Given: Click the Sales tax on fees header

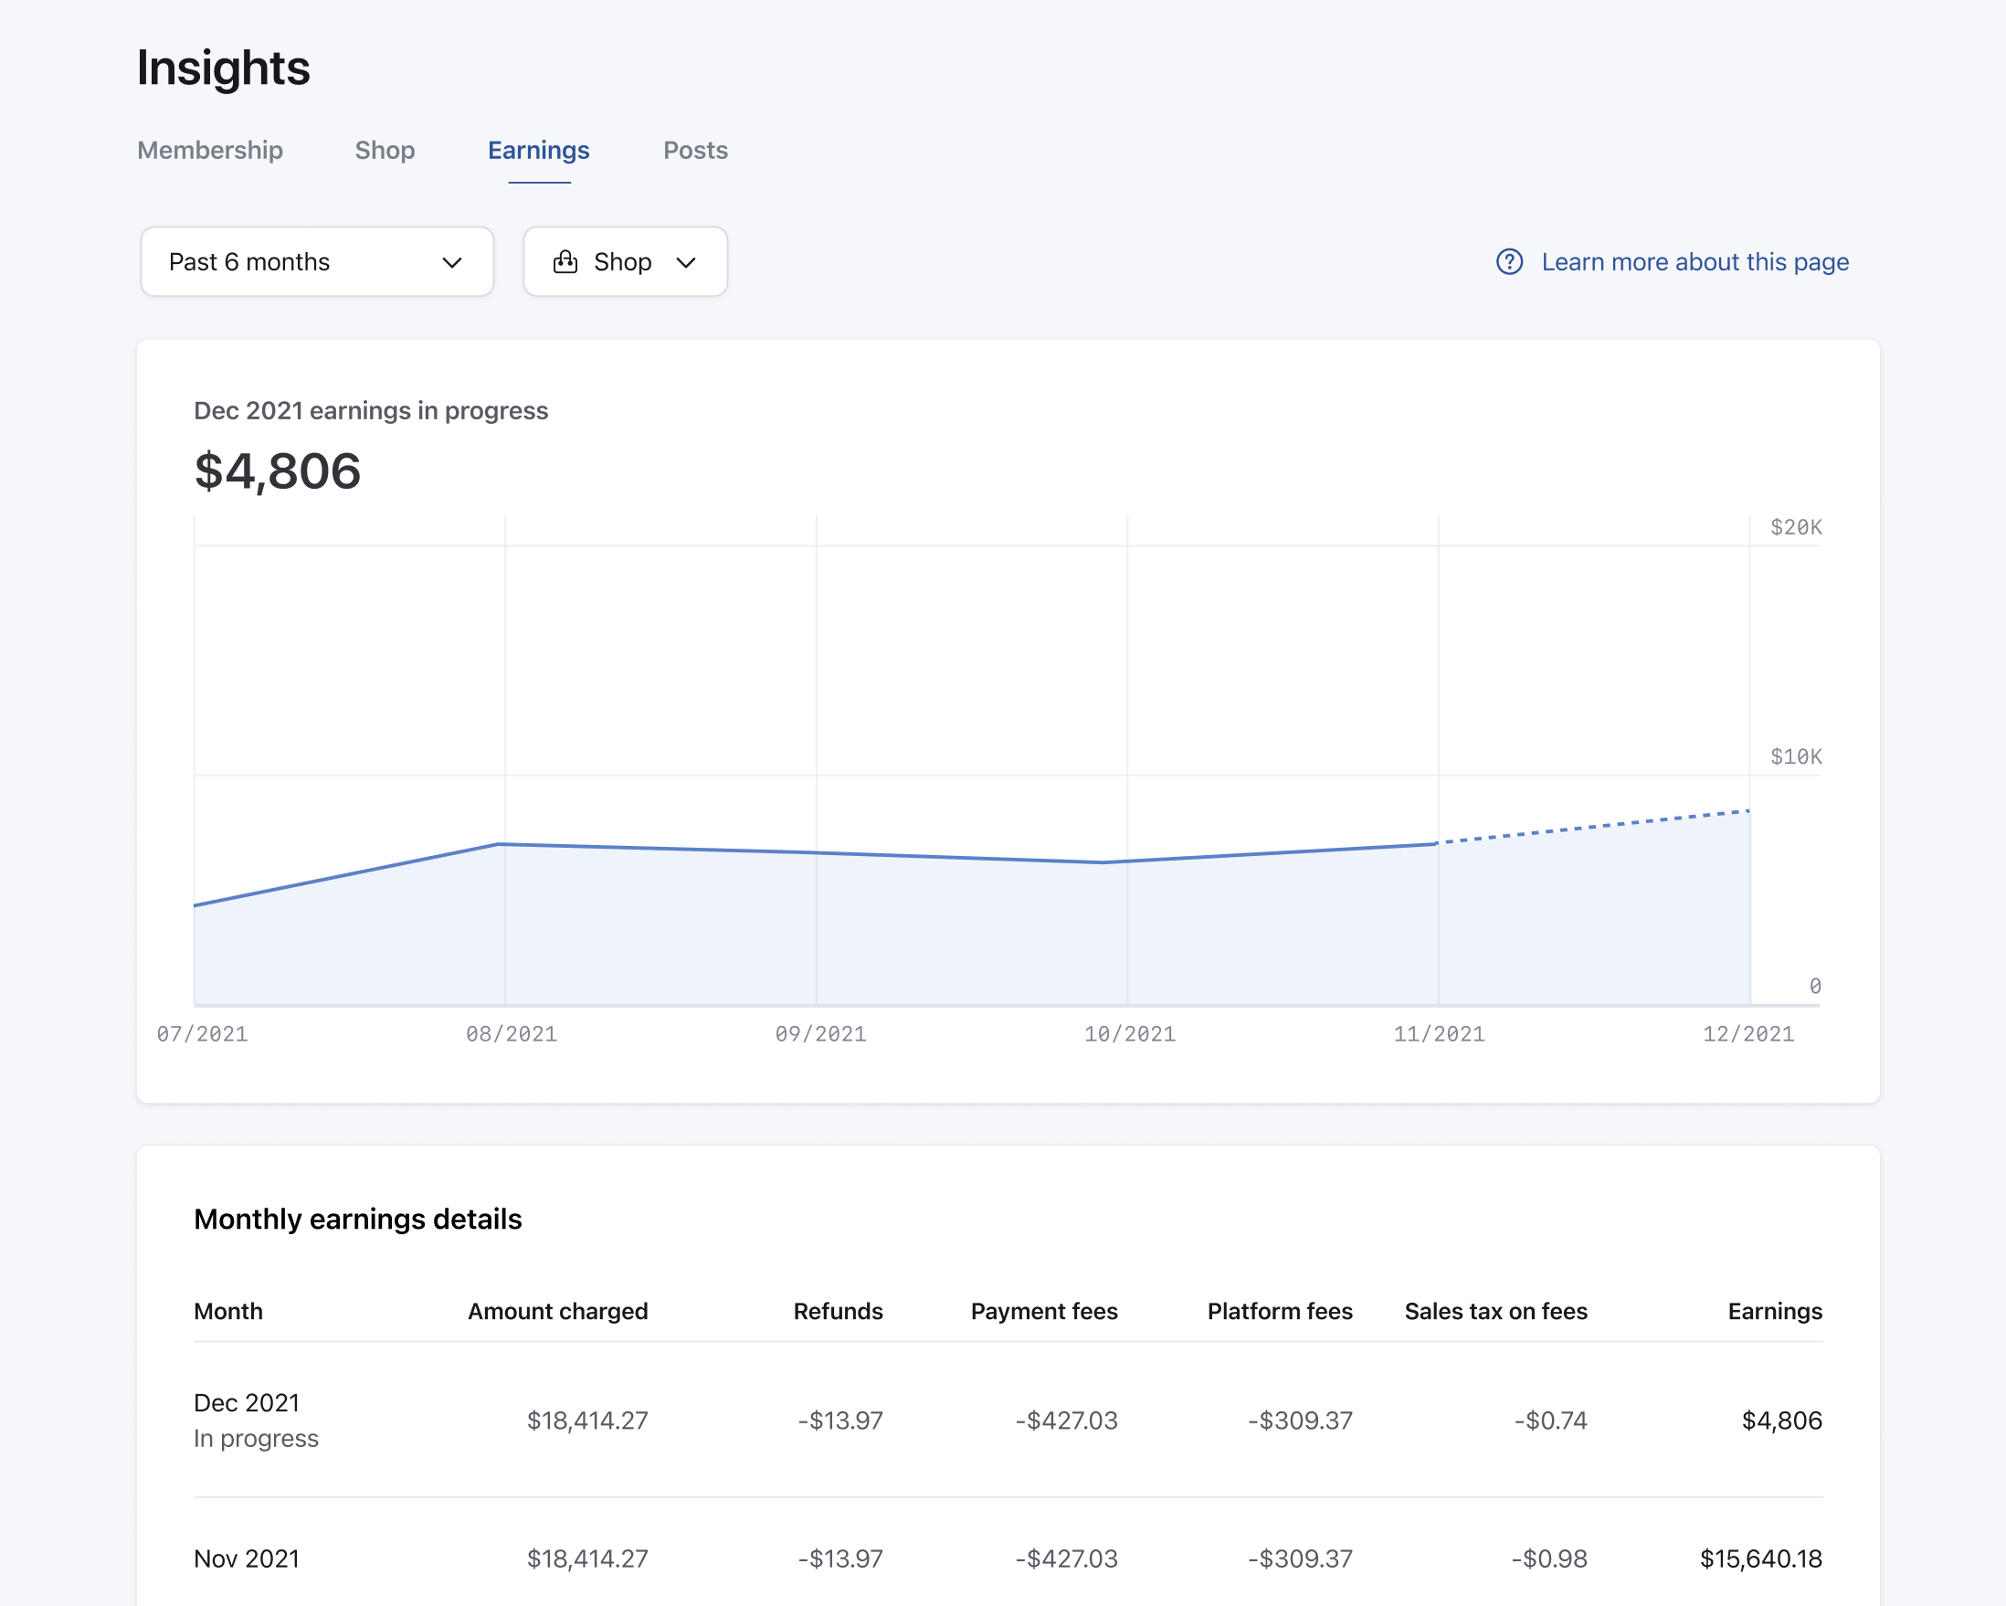Looking at the screenshot, I should pyautogui.click(x=1496, y=1311).
